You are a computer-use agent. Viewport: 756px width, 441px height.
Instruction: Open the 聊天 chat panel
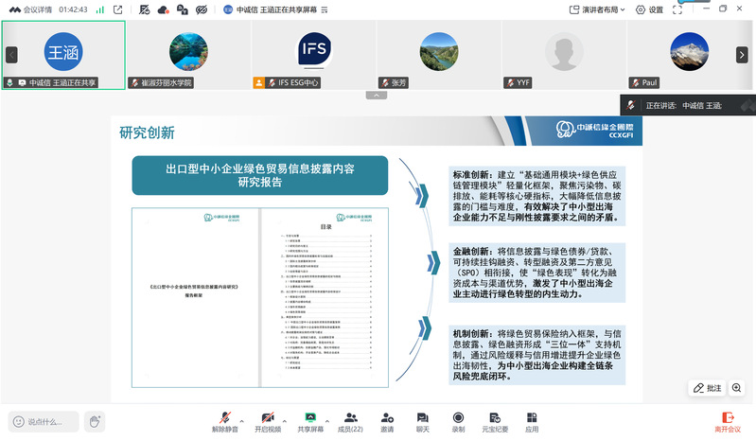[x=422, y=422]
